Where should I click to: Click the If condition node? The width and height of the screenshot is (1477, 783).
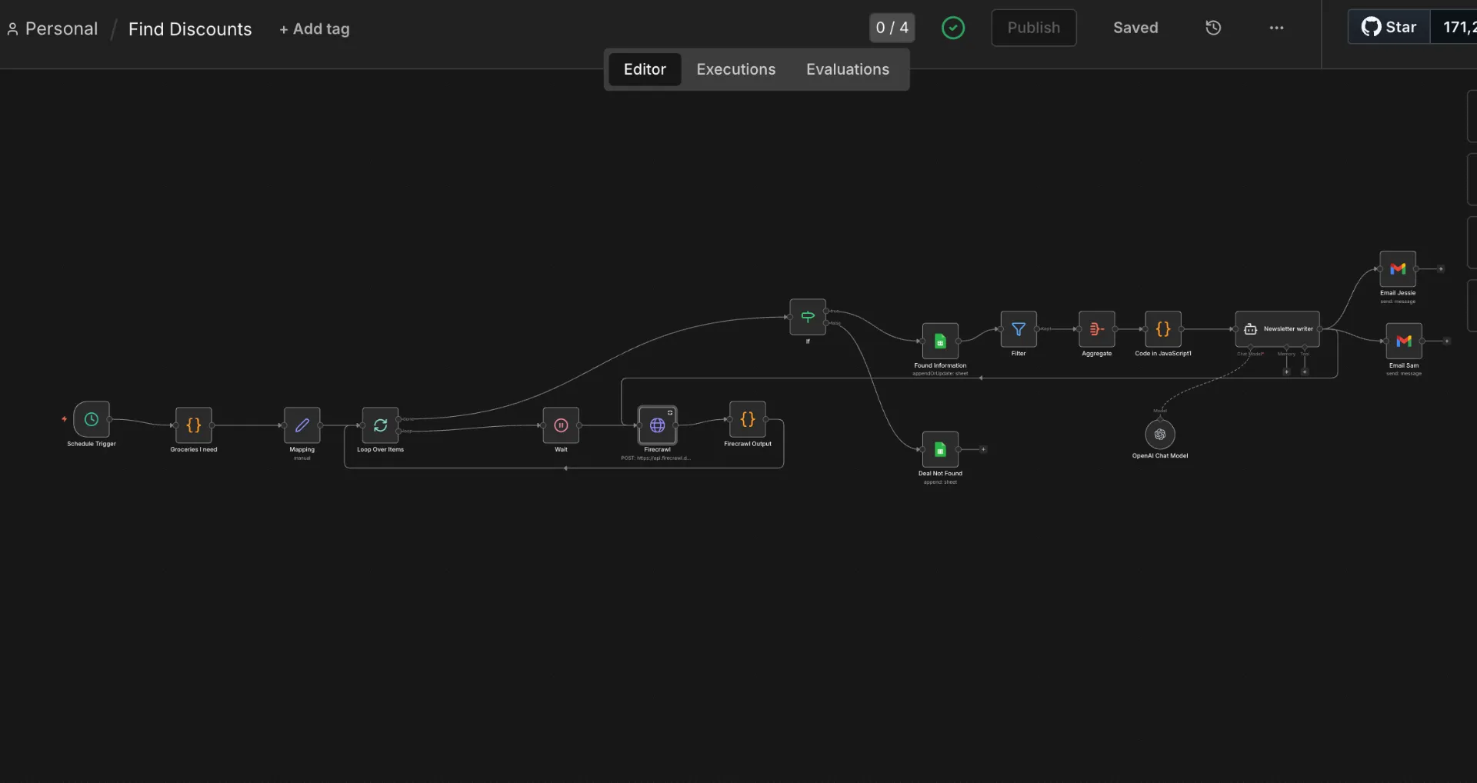pyautogui.click(x=808, y=316)
